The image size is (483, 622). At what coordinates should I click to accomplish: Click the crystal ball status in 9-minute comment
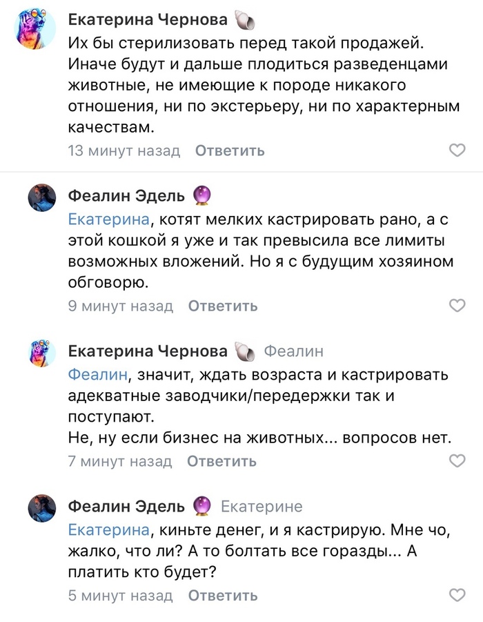click(202, 196)
